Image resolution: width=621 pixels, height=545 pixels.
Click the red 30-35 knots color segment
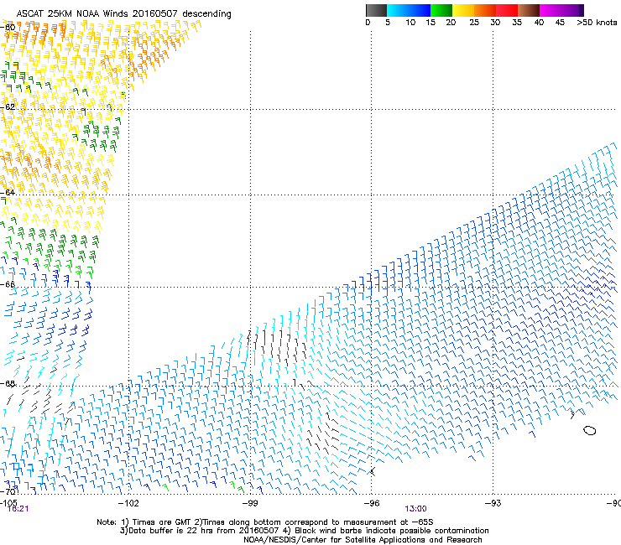point(507,10)
